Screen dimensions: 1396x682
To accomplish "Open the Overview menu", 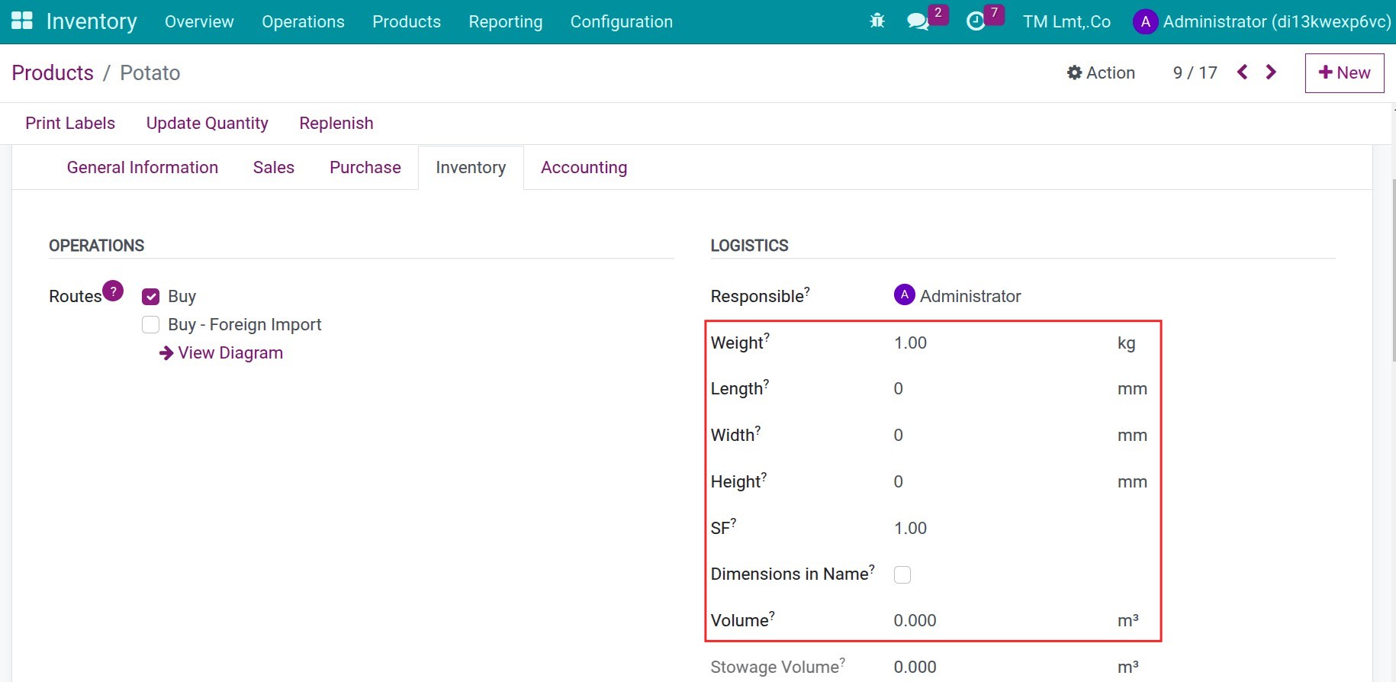I will pos(199,21).
